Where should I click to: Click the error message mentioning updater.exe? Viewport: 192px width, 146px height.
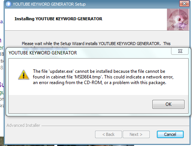(103, 77)
